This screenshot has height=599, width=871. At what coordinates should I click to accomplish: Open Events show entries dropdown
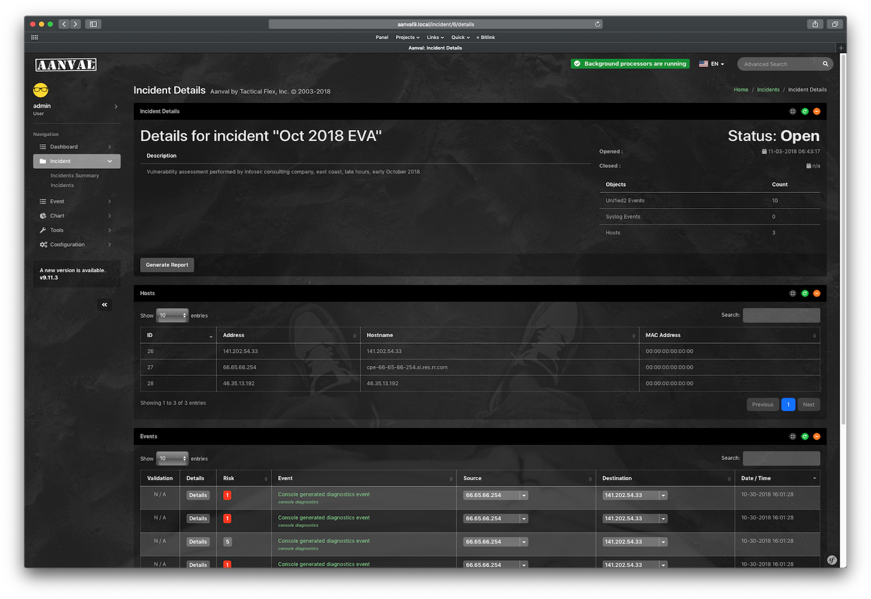[172, 459]
